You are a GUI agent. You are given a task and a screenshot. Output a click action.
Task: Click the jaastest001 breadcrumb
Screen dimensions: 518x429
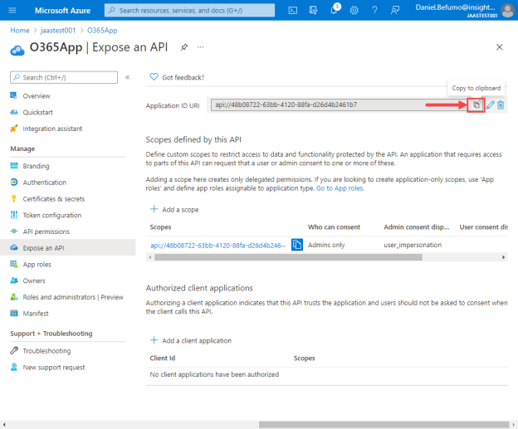click(x=58, y=31)
